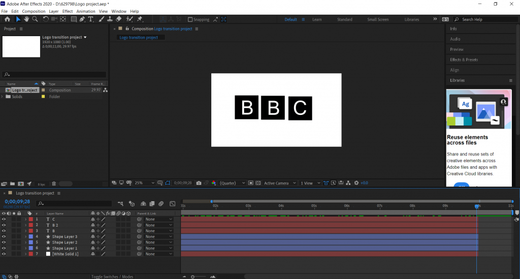Enable the Snapping checkbox
The height and width of the screenshot is (279, 520).
point(190,20)
